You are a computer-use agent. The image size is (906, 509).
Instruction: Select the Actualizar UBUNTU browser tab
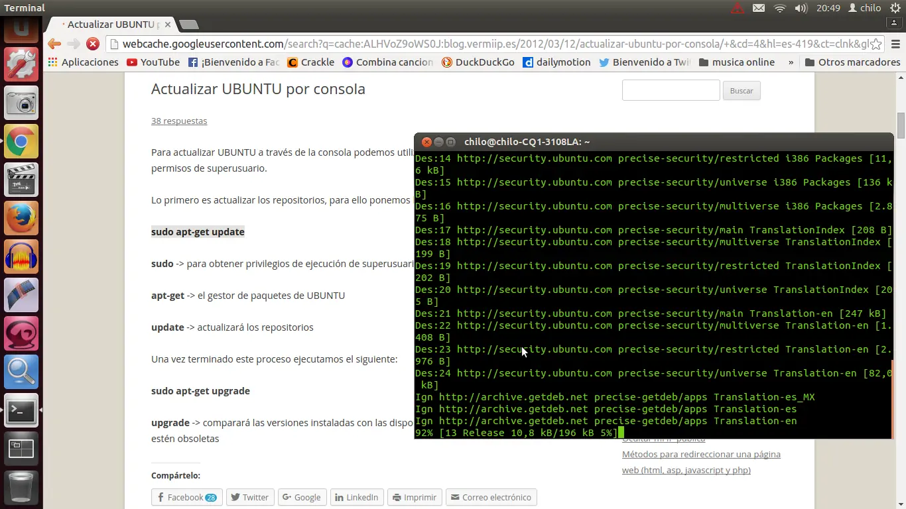(111, 25)
